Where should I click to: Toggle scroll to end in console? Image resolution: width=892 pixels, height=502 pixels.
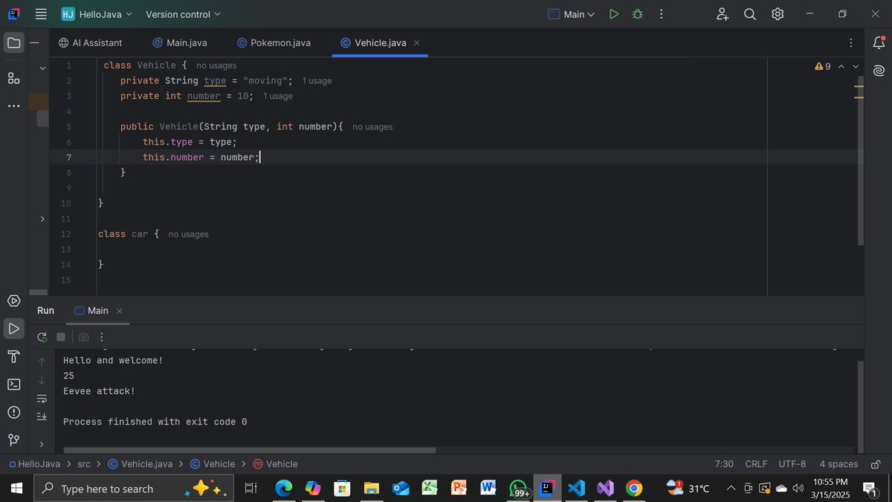(42, 416)
